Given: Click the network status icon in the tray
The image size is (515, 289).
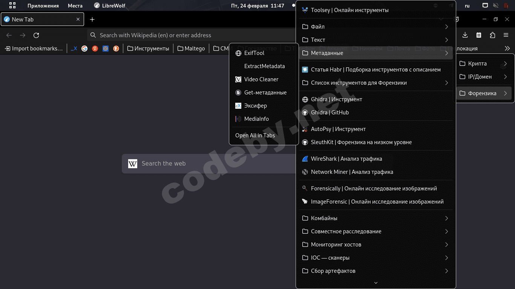Looking at the screenshot, I should pos(485,6).
